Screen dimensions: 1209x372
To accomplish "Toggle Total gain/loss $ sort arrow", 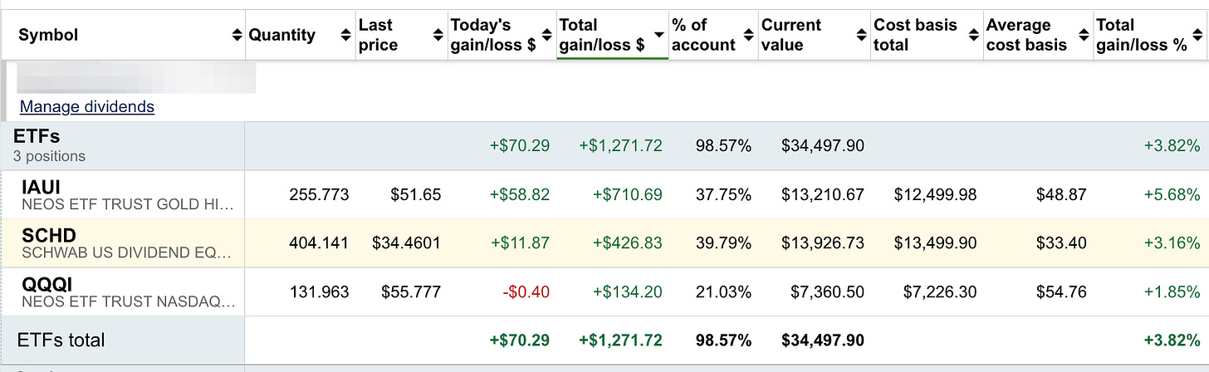I will click(x=660, y=36).
